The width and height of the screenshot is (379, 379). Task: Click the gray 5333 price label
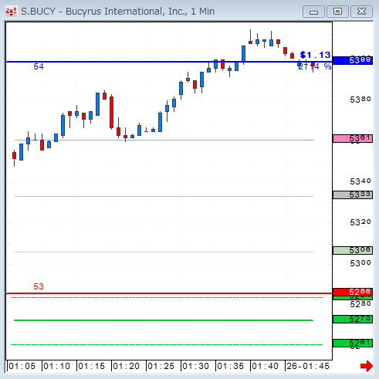coord(353,195)
